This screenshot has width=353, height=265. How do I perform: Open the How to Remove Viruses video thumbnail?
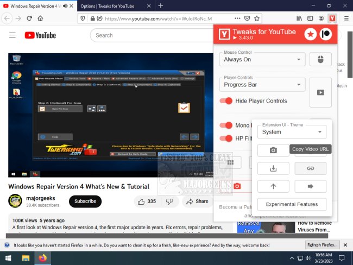[x=266, y=228]
